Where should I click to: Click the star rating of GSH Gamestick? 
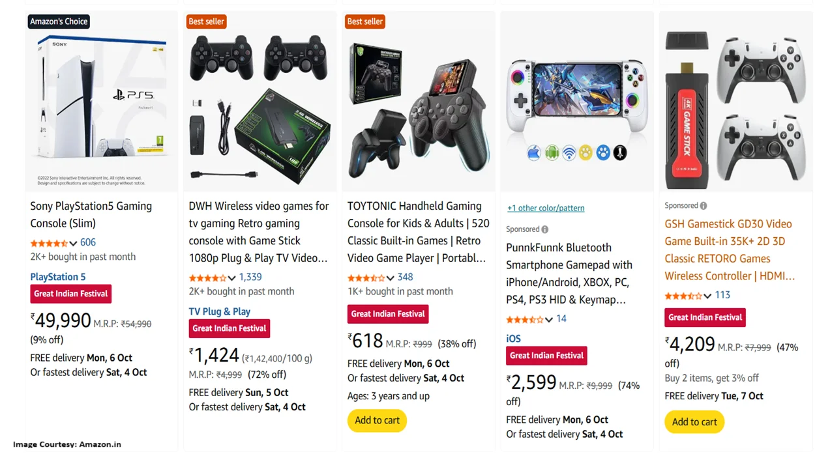[683, 296]
